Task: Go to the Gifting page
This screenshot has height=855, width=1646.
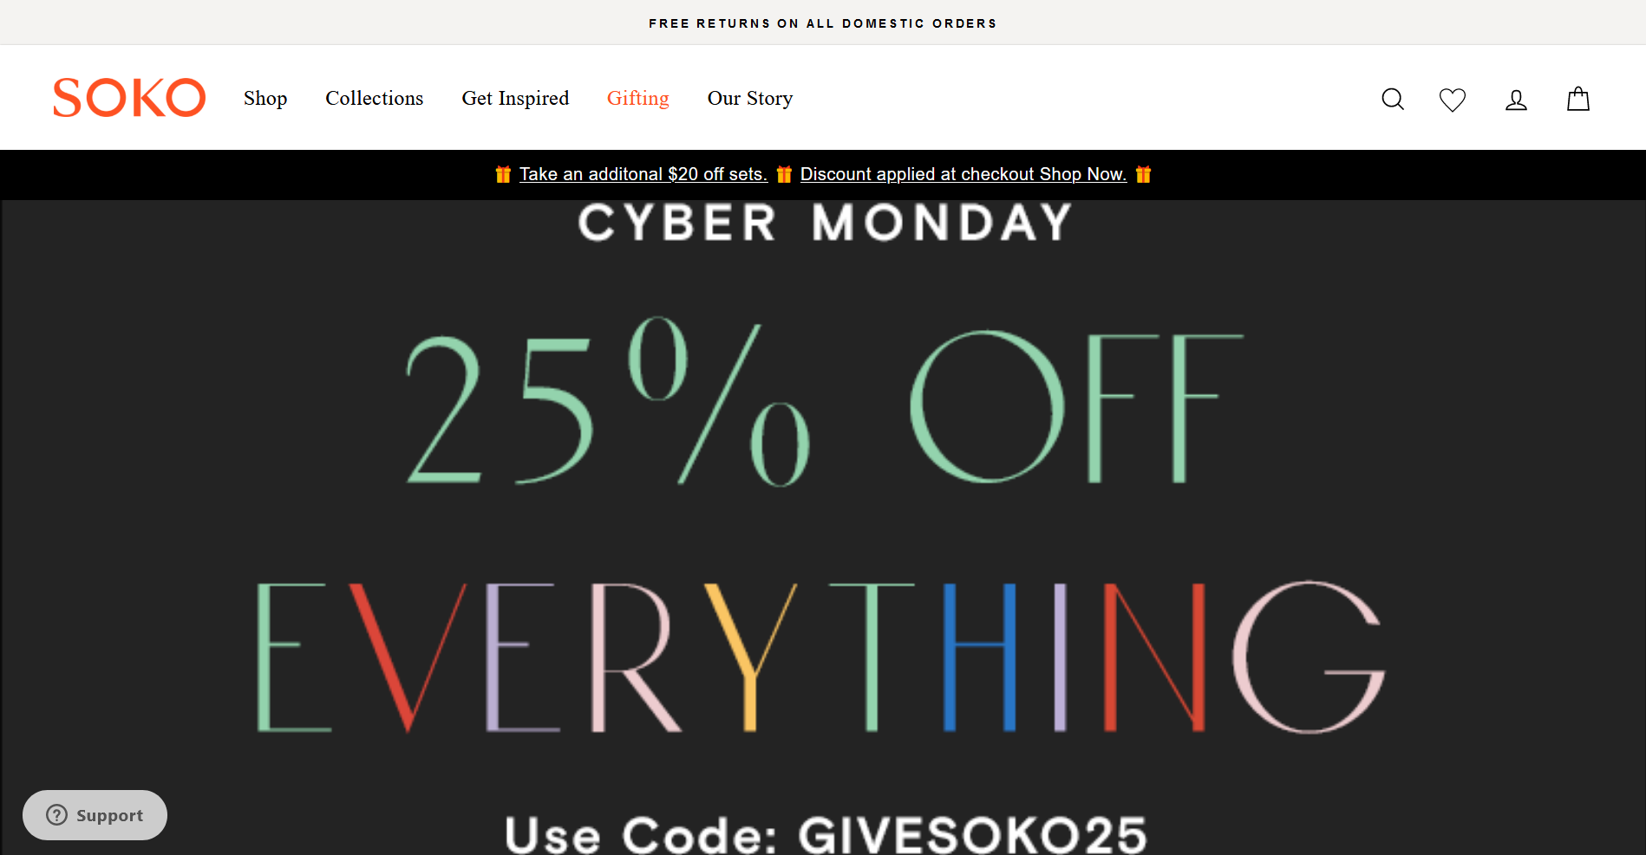Action: [638, 99]
